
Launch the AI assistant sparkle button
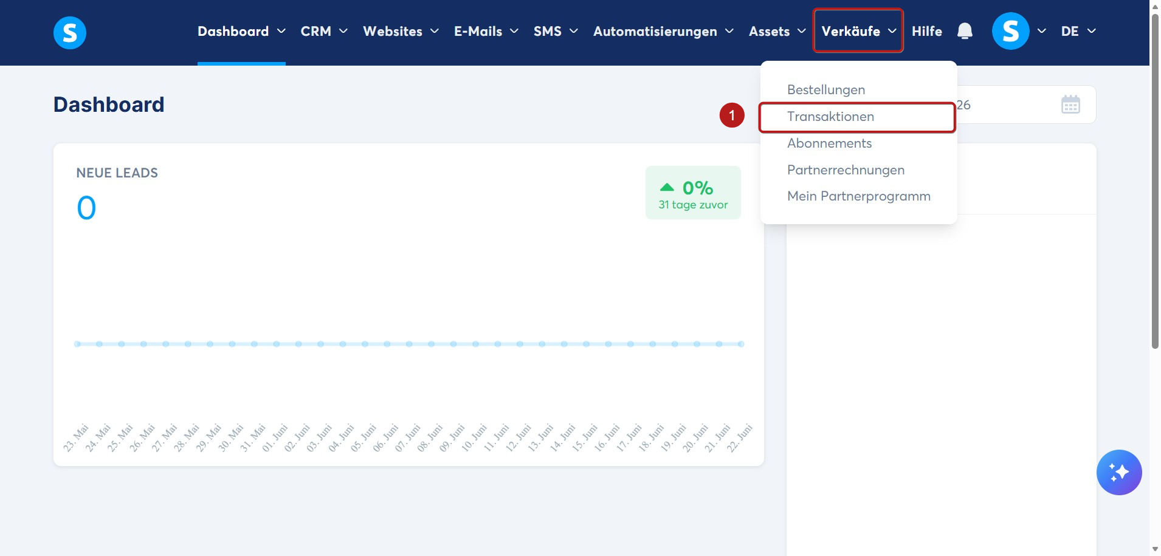[x=1119, y=472]
